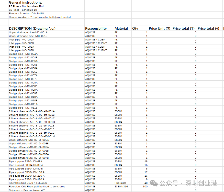The image size is (224, 192).
Task: Click the 'Sludge pipe -MC-005B' cell
Action: click(46, 65)
